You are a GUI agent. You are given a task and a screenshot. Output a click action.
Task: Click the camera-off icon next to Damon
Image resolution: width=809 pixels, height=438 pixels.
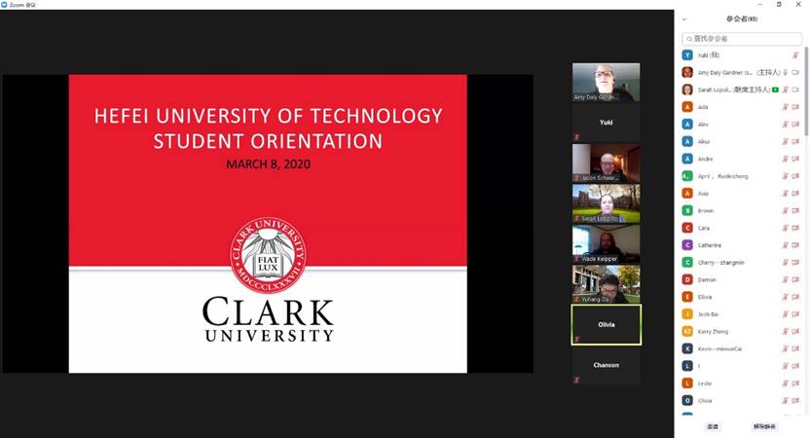coord(795,279)
